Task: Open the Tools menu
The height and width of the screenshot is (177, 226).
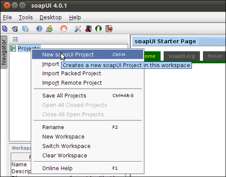Action: [26, 18]
